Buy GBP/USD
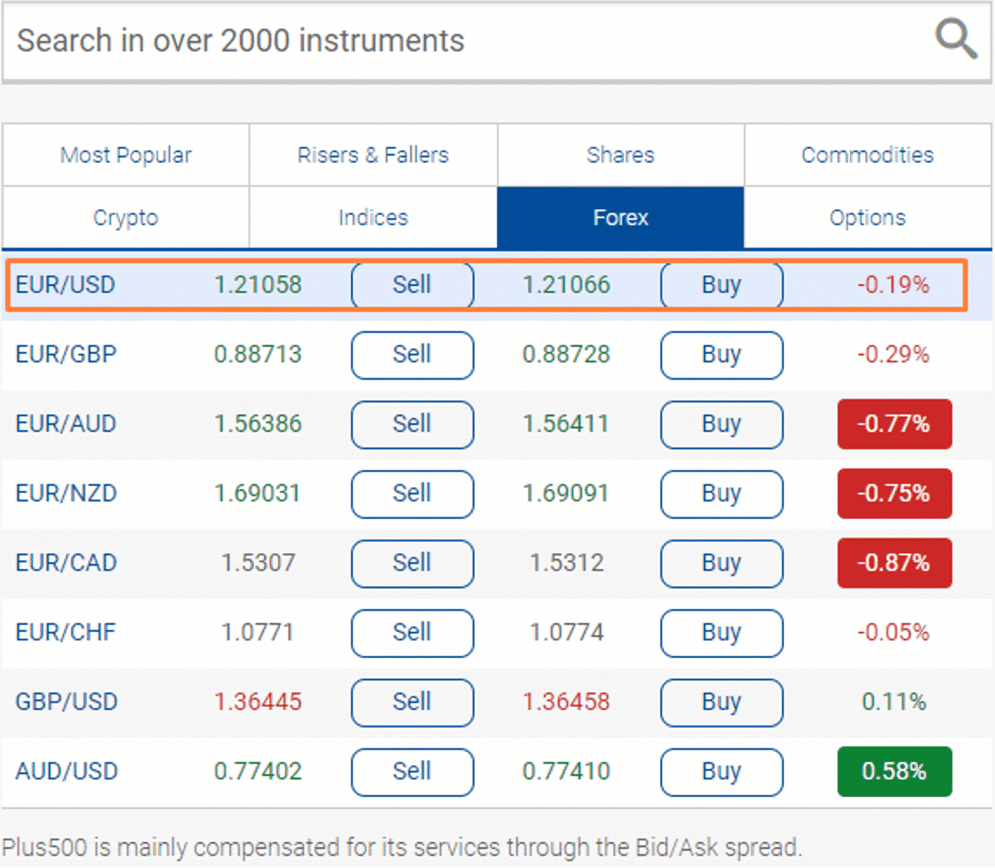The height and width of the screenshot is (868, 995). [x=722, y=702]
